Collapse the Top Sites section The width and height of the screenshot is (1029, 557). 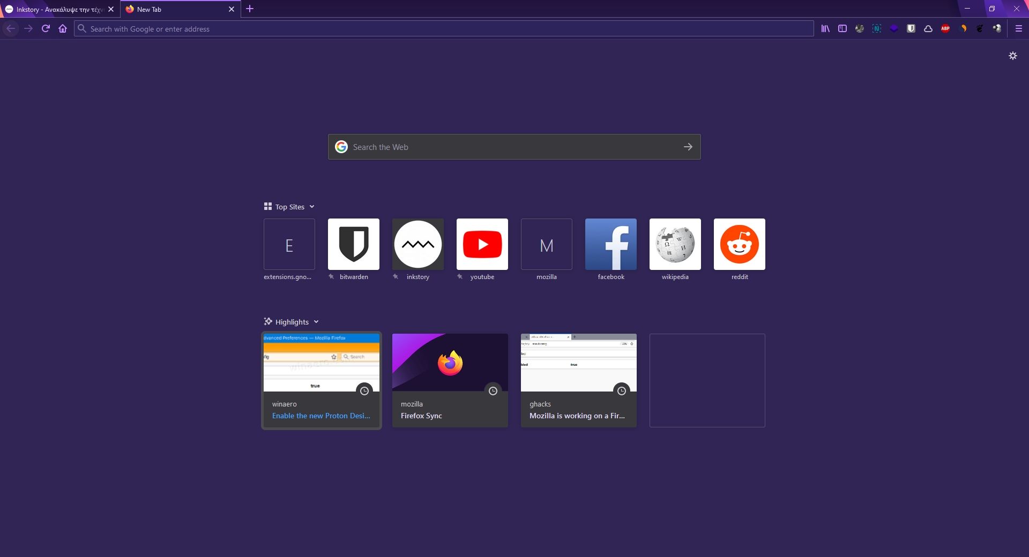point(312,206)
